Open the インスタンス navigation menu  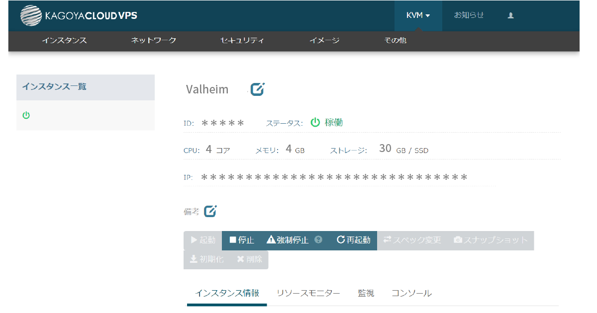pos(64,40)
